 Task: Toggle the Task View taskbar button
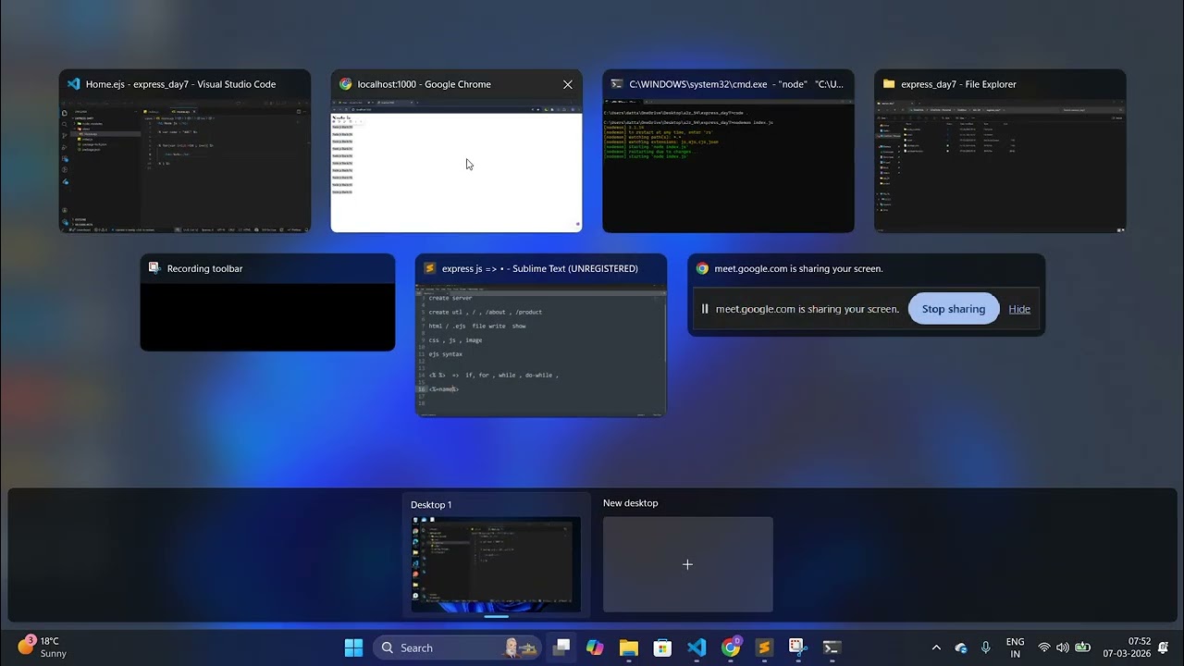pyautogui.click(x=561, y=647)
